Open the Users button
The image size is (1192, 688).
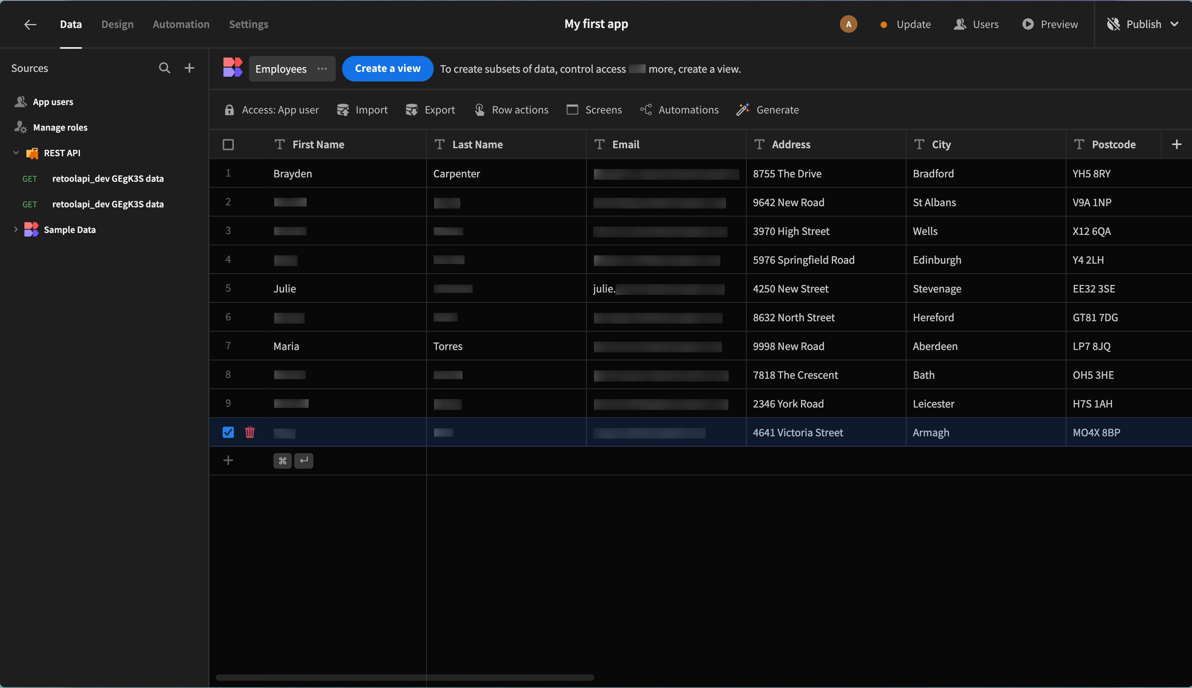[x=976, y=24]
